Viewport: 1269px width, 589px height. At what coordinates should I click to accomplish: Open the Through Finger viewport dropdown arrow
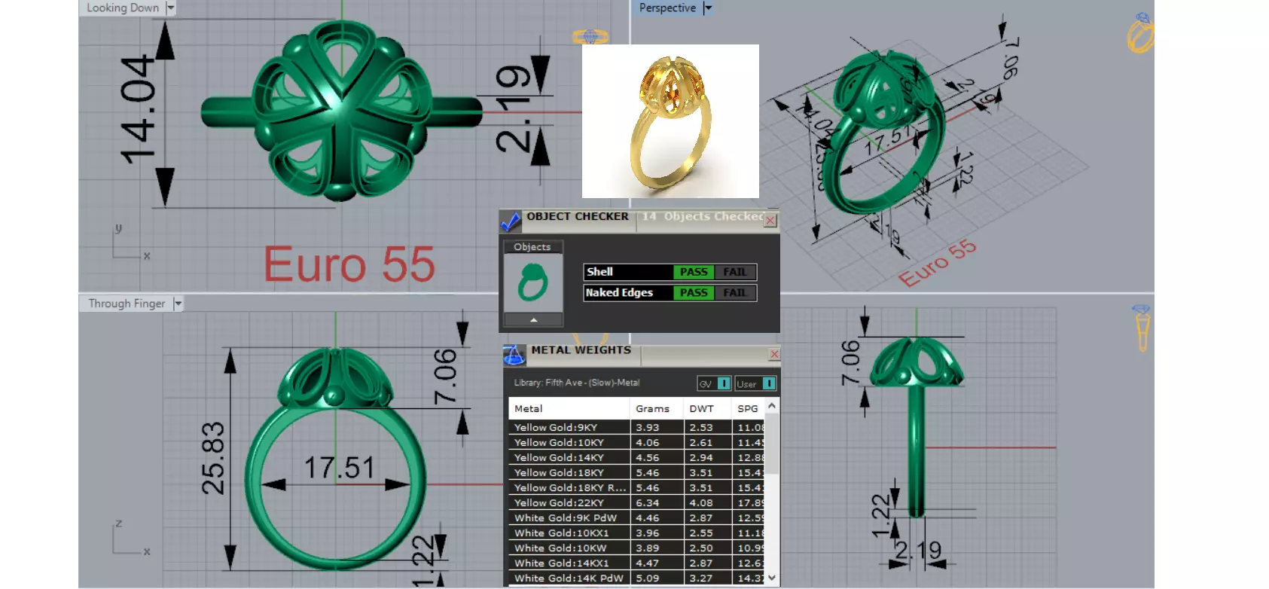click(x=178, y=304)
